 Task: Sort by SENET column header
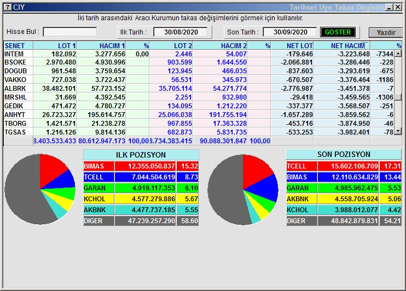click(x=19, y=45)
